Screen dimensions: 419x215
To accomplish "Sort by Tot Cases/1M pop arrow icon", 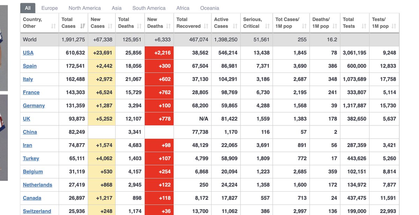I will [x=304, y=26].
